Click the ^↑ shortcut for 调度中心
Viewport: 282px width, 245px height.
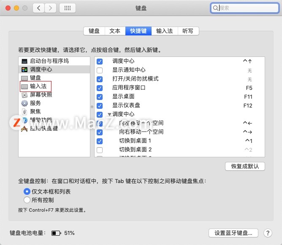pyautogui.click(x=247, y=61)
